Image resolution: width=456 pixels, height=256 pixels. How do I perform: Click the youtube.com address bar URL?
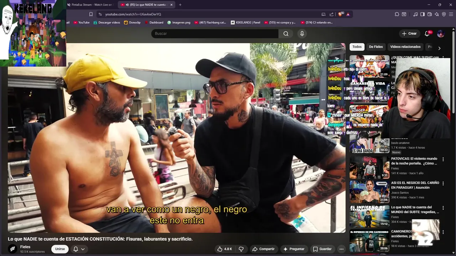[x=133, y=14]
